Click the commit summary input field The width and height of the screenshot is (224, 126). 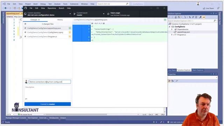click(50, 82)
